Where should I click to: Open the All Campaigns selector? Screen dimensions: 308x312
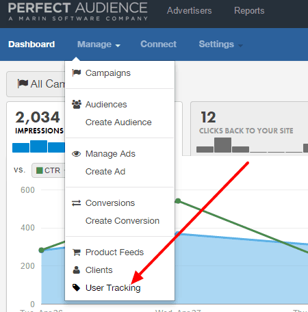pyautogui.click(x=36, y=84)
